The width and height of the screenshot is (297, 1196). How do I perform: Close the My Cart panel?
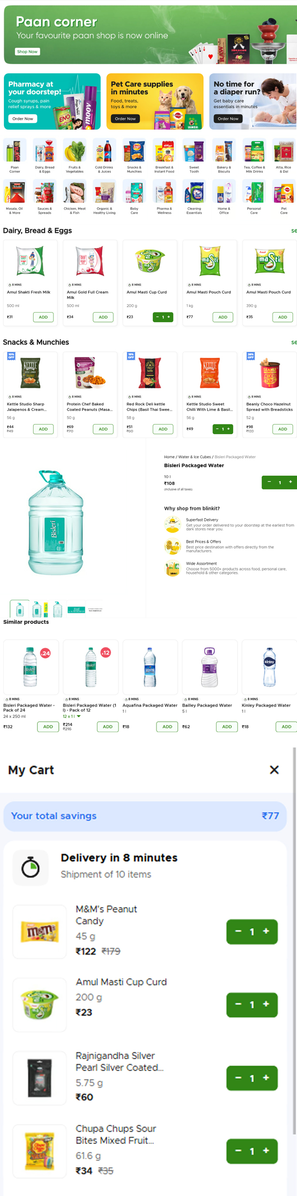(x=274, y=770)
